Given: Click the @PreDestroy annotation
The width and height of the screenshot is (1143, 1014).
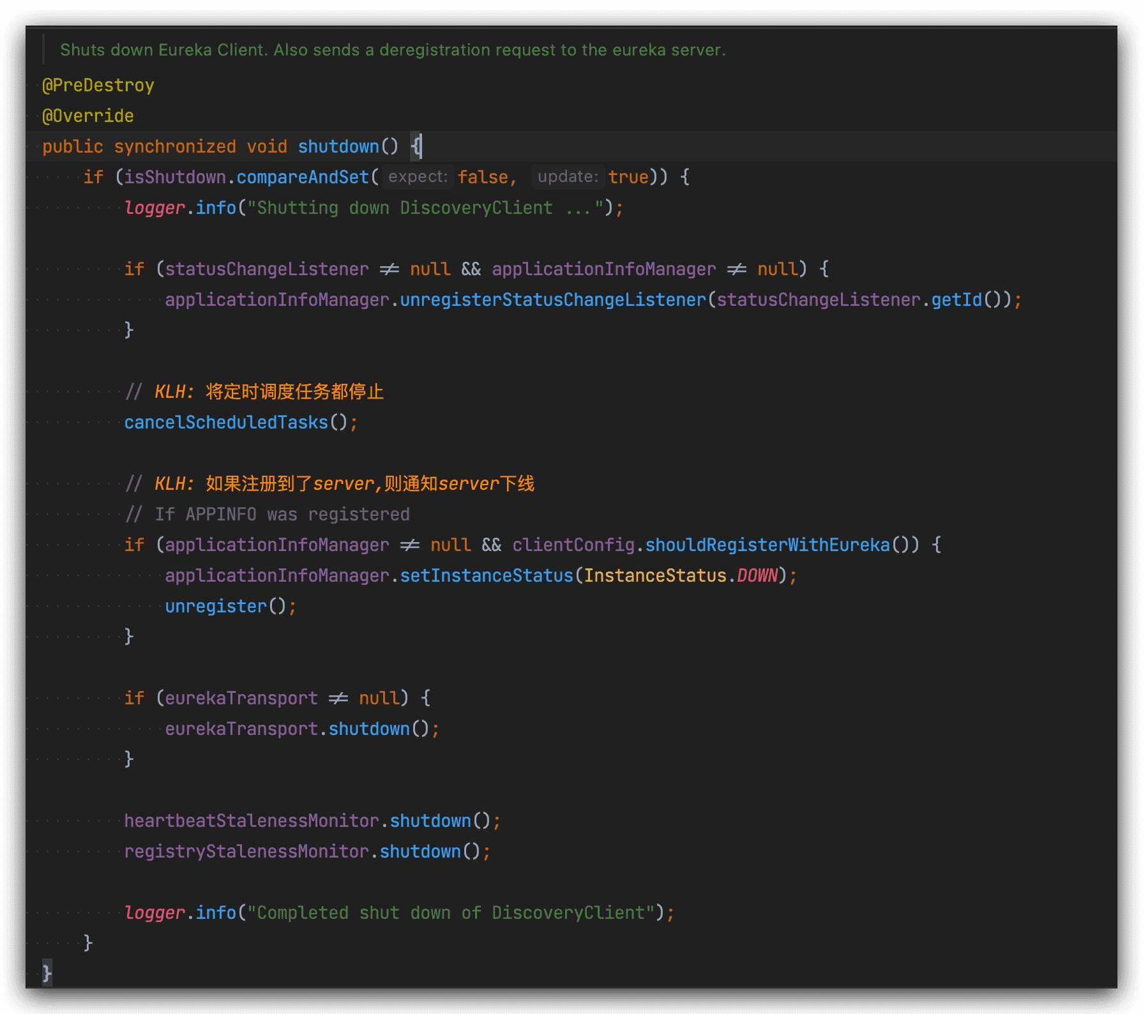Looking at the screenshot, I should (98, 85).
